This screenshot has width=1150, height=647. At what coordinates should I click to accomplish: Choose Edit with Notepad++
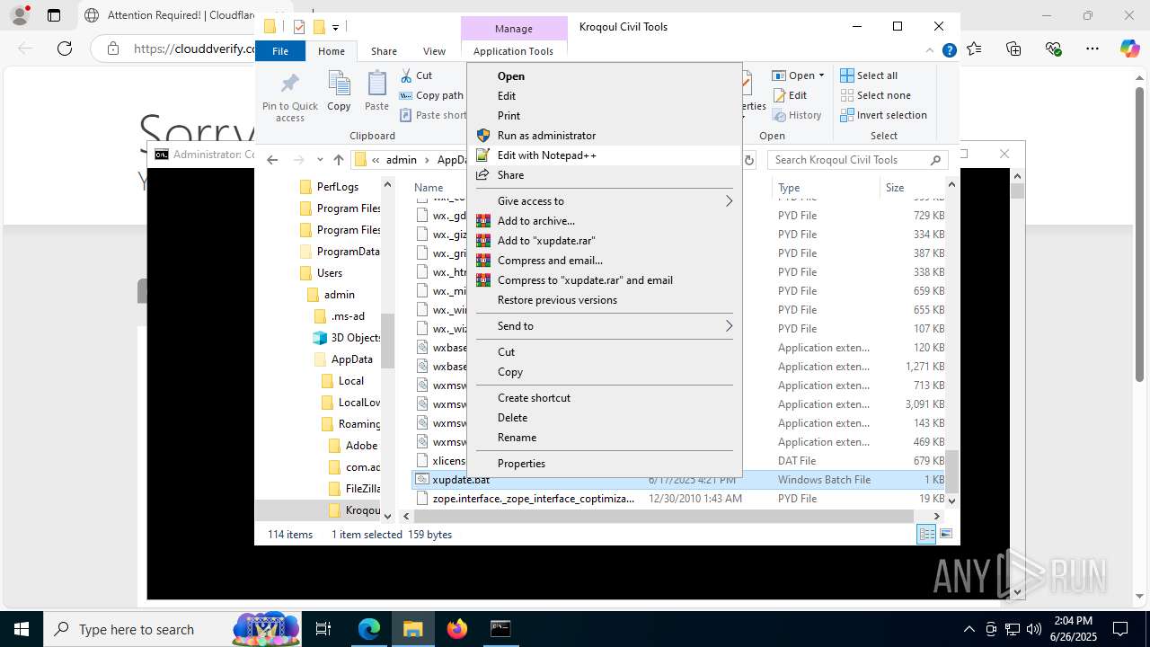[606, 155]
